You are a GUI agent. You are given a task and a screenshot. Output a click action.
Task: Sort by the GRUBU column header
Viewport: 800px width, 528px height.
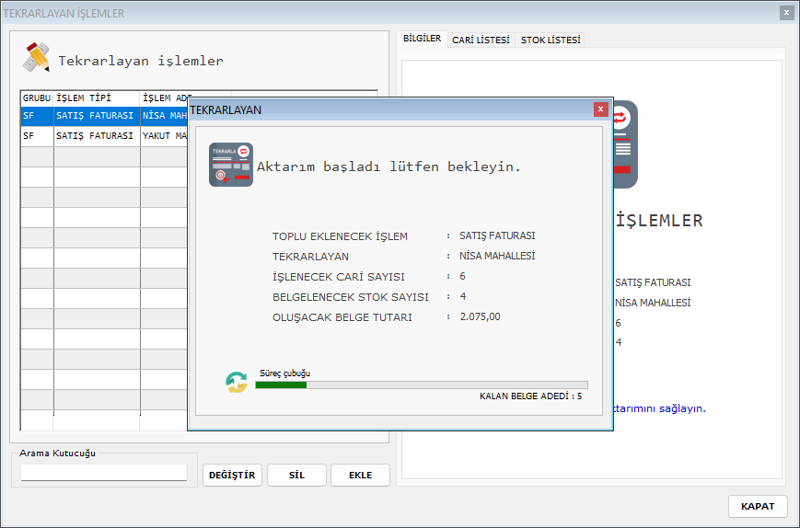coord(37,98)
